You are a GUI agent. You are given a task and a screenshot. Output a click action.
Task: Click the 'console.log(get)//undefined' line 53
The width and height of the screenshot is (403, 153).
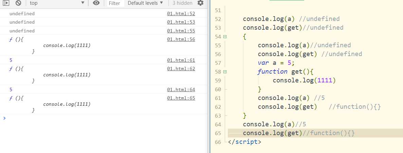click(293, 28)
